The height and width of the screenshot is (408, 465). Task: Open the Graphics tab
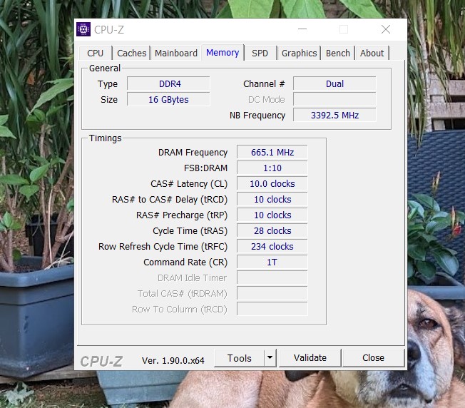click(300, 53)
